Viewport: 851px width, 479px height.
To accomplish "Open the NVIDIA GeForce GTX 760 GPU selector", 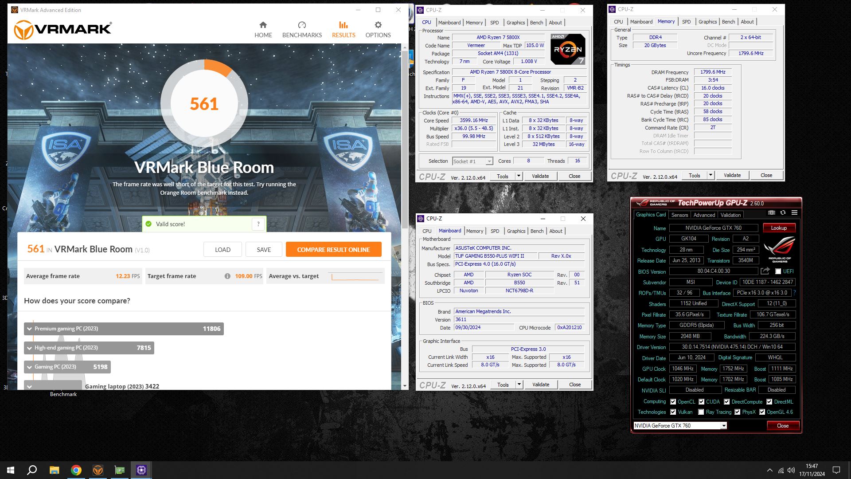I will [x=680, y=426].
